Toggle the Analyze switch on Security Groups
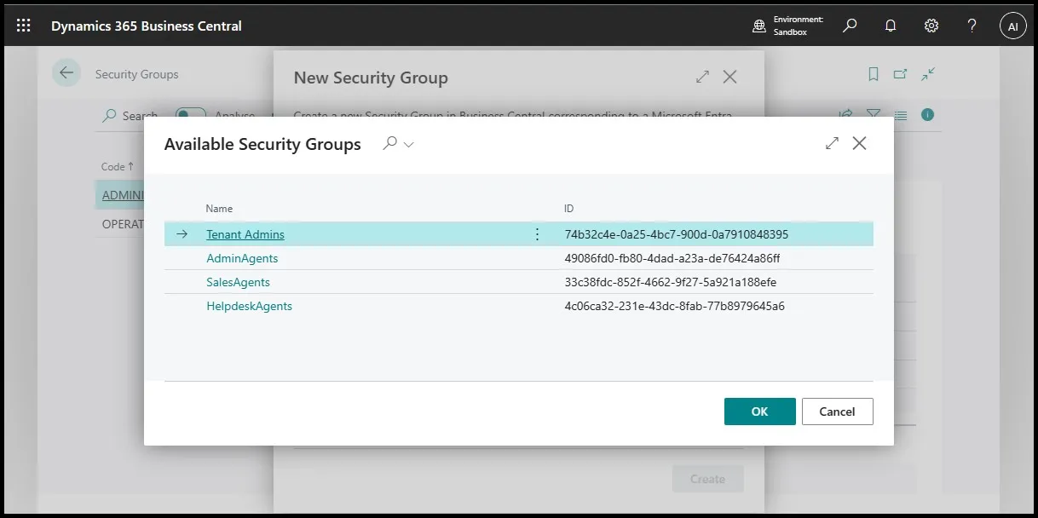Viewport: 1038px width, 518px height. (192, 116)
